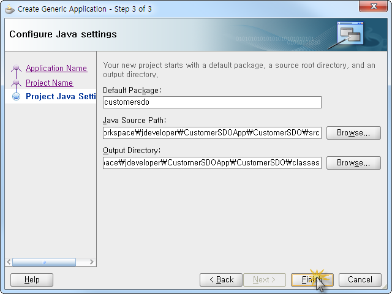Screen dimensions: 392x294
Task: Click the Finish button
Action: tap(312, 279)
